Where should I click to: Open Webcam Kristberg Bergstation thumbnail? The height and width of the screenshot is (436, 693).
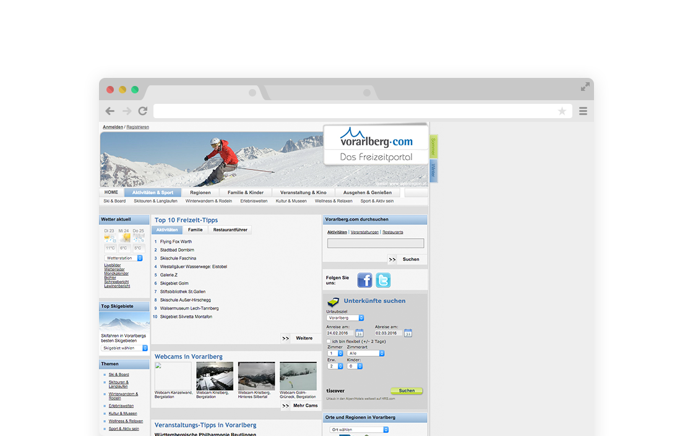[215, 376]
